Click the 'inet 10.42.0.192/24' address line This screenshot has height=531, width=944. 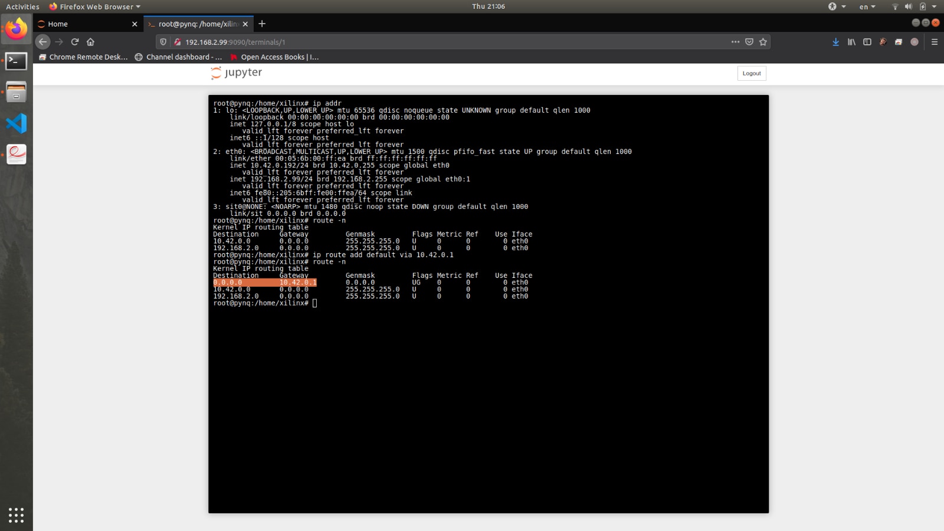coord(339,165)
